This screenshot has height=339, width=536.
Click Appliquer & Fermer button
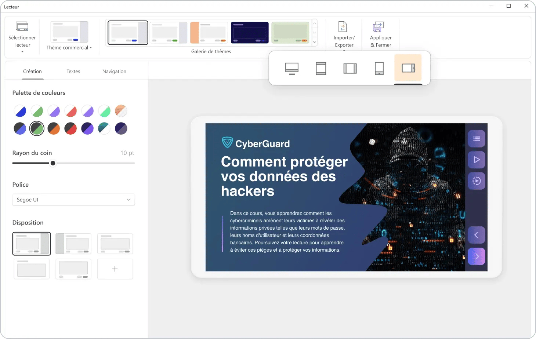(x=381, y=35)
